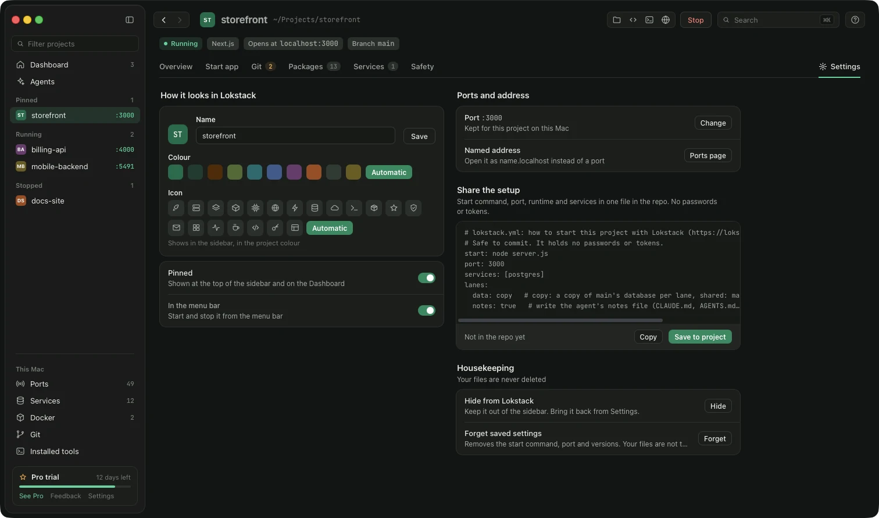Image resolution: width=879 pixels, height=518 pixels.
Task: Choose the 3D cube icon
Action: click(235, 208)
